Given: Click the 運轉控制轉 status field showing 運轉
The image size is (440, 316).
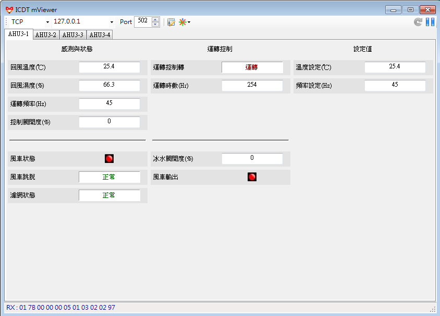Looking at the screenshot, I should (252, 67).
